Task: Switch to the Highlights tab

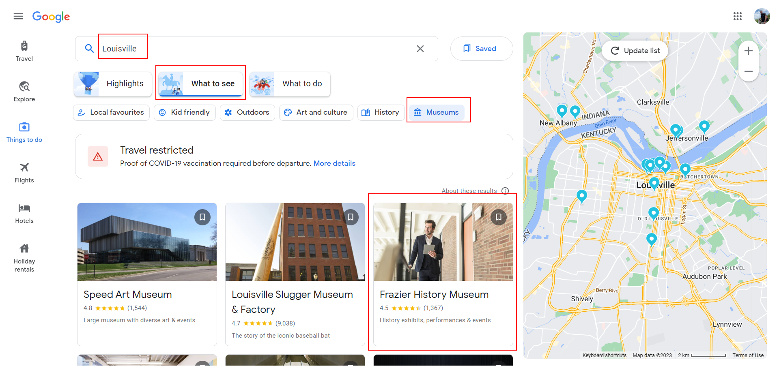Action: (113, 84)
